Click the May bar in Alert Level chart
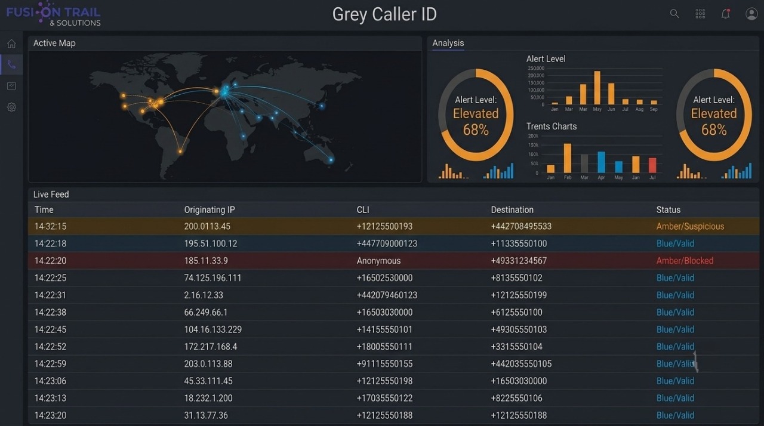 coord(597,88)
